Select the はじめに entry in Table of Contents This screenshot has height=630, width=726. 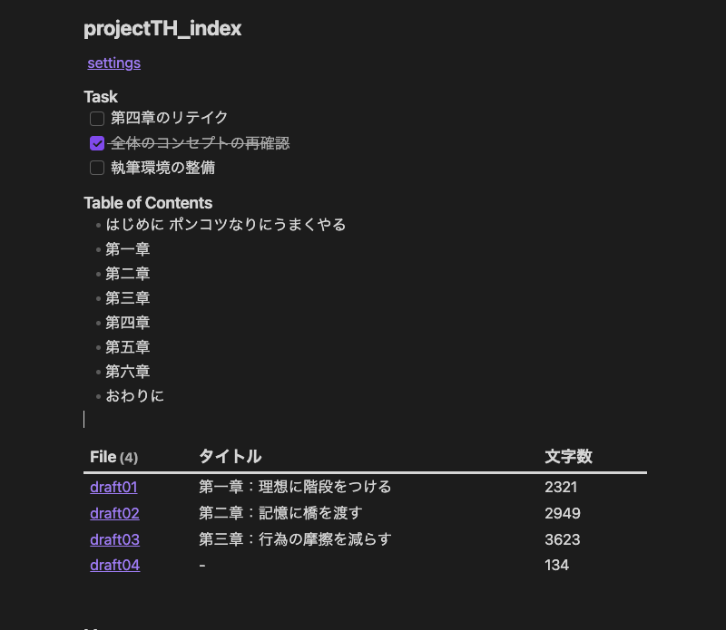pyautogui.click(x=226, y=224)
